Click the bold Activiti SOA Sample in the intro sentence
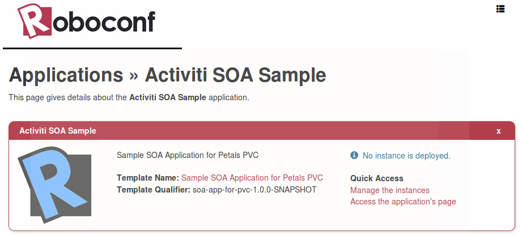Screen dimensions: 522x235 click(168, 97)
